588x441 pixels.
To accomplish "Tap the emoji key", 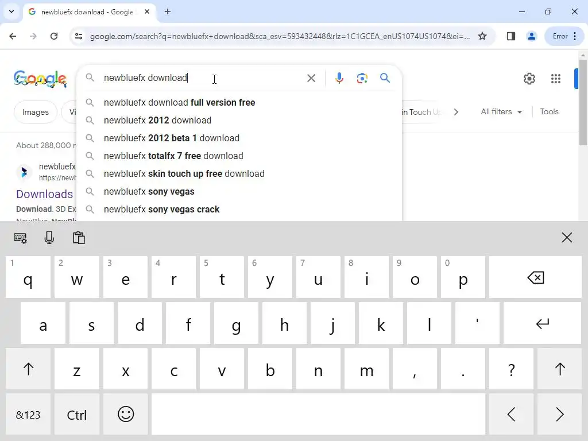I will coord(126,414).
